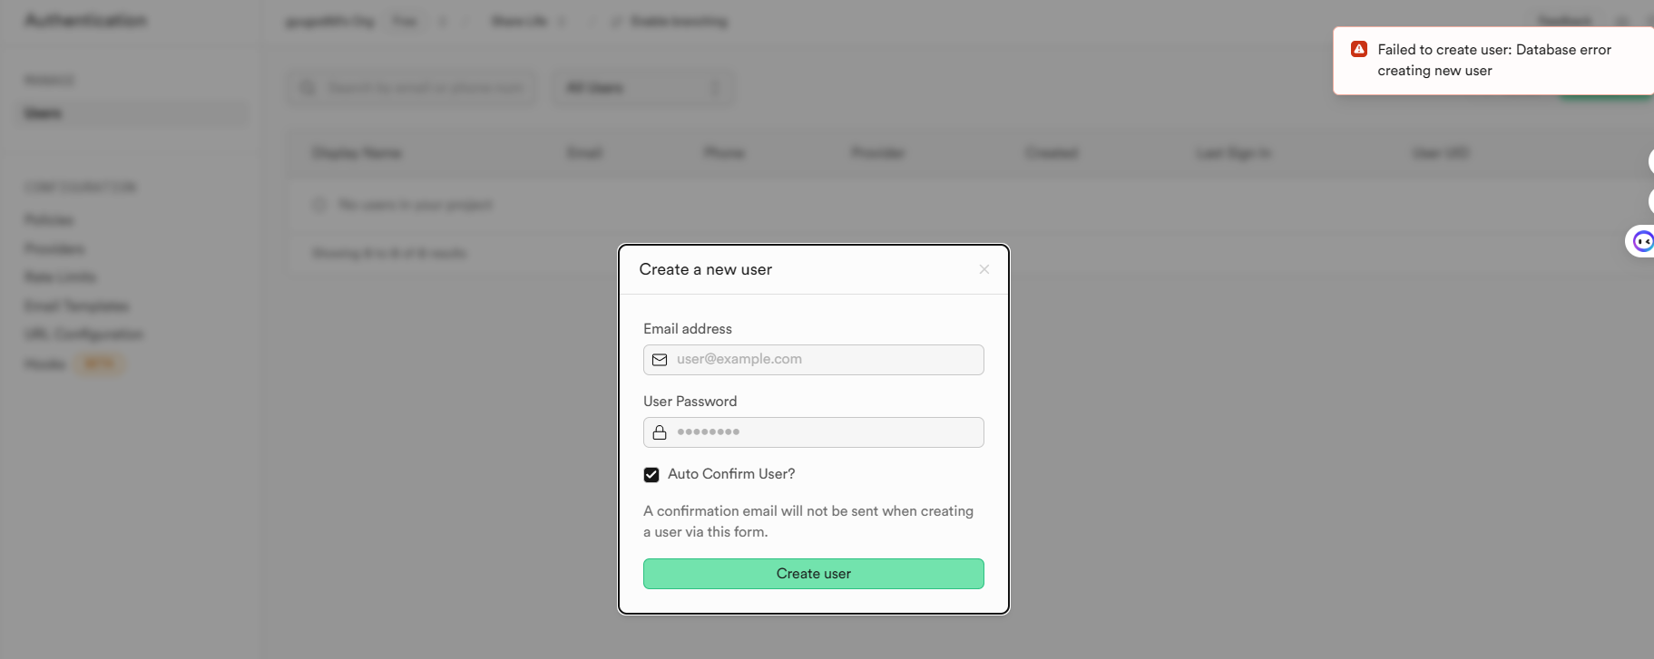Focus the User Password input field
The height and width of the screenshot is (659, 1654).
tap(826, 432)
